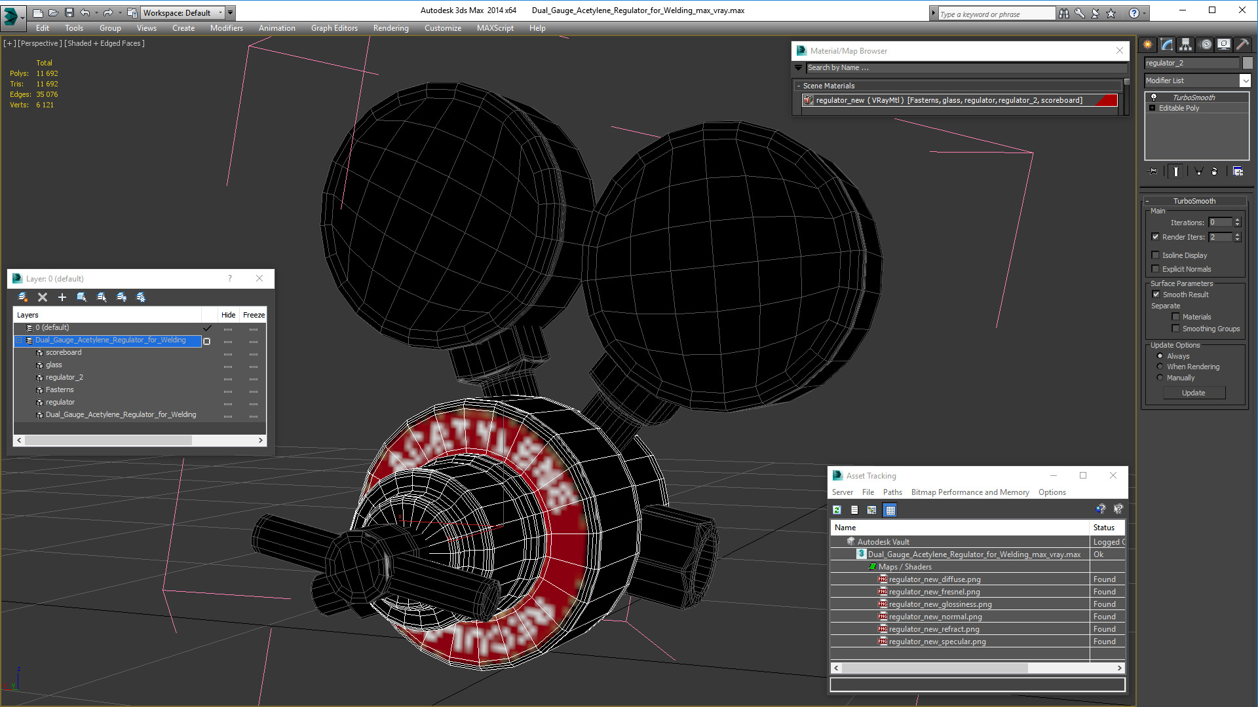Click the New Scene toolbar icon

point(37,12)
